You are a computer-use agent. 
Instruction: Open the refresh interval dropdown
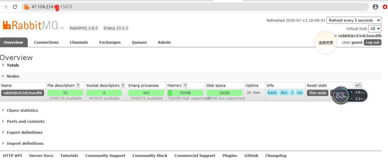tap(354, 20)
